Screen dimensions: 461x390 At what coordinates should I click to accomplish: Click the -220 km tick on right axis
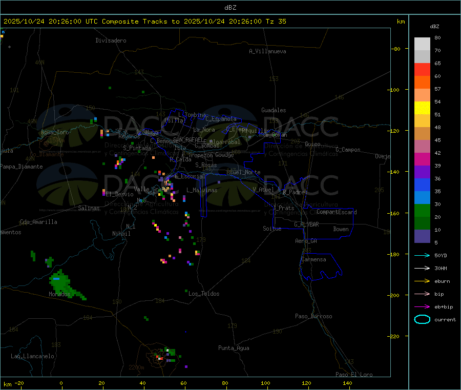[x=394, y=337]
